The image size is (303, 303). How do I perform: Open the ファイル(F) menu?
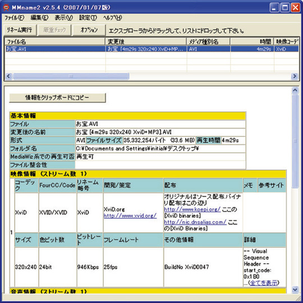[14, 18]
